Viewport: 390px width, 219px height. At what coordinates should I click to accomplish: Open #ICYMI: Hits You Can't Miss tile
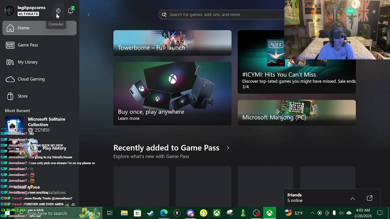click(x=297, y=62)
